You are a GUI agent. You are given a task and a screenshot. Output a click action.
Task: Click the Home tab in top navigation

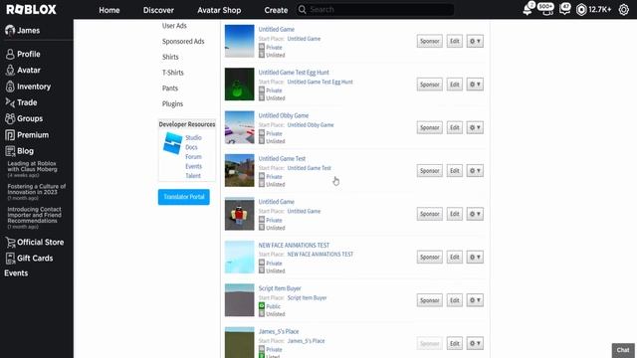point(109,10)
